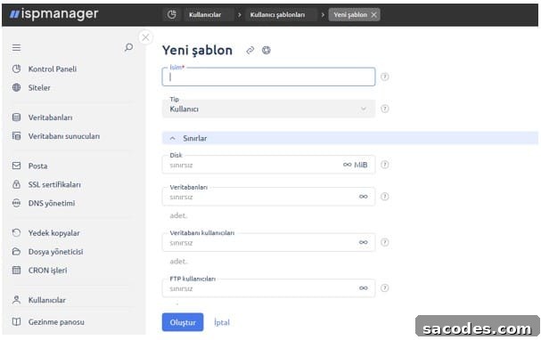Click the Gezinme panosu book icon

point(16,321)
